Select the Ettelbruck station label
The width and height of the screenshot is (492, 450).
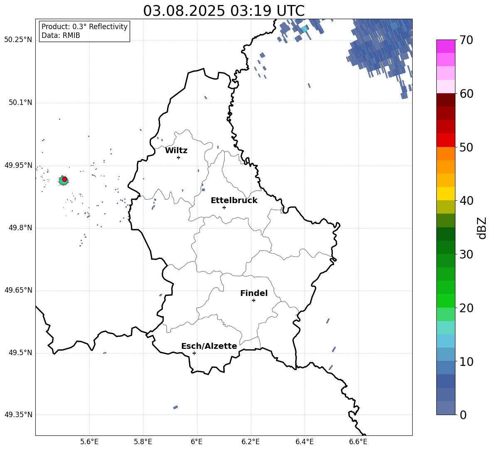[x=234, y=201]
